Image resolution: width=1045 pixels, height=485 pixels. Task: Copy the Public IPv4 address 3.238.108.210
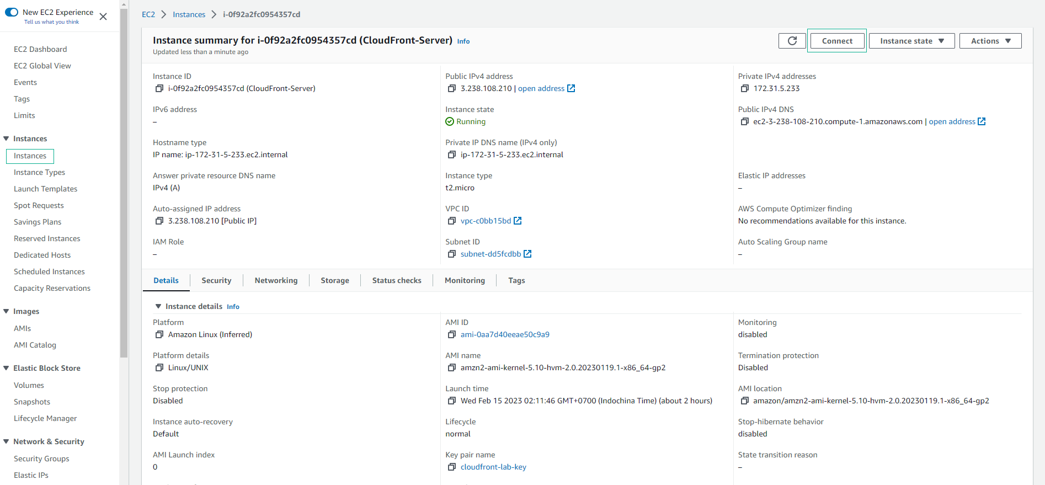pyautogui.click(x=452, y=88)
